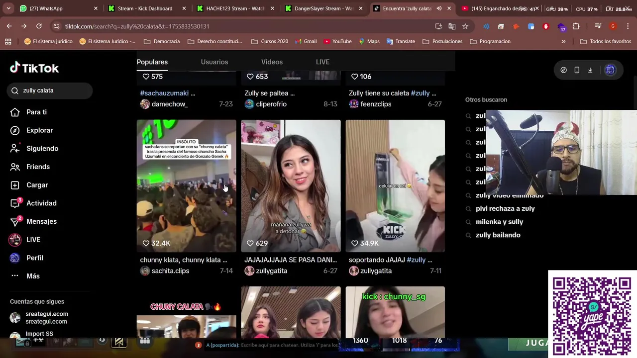Click the #sachauzumaki hashtag
637x358 pixels.
coord(164,93)
